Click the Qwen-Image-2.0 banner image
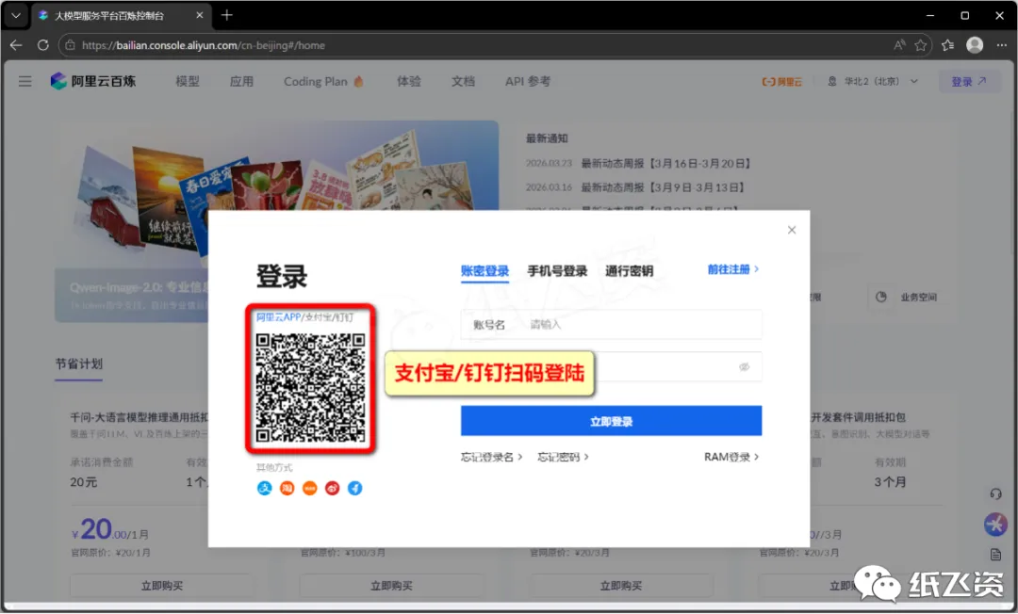1018x614 pixels. coord(276,220)
